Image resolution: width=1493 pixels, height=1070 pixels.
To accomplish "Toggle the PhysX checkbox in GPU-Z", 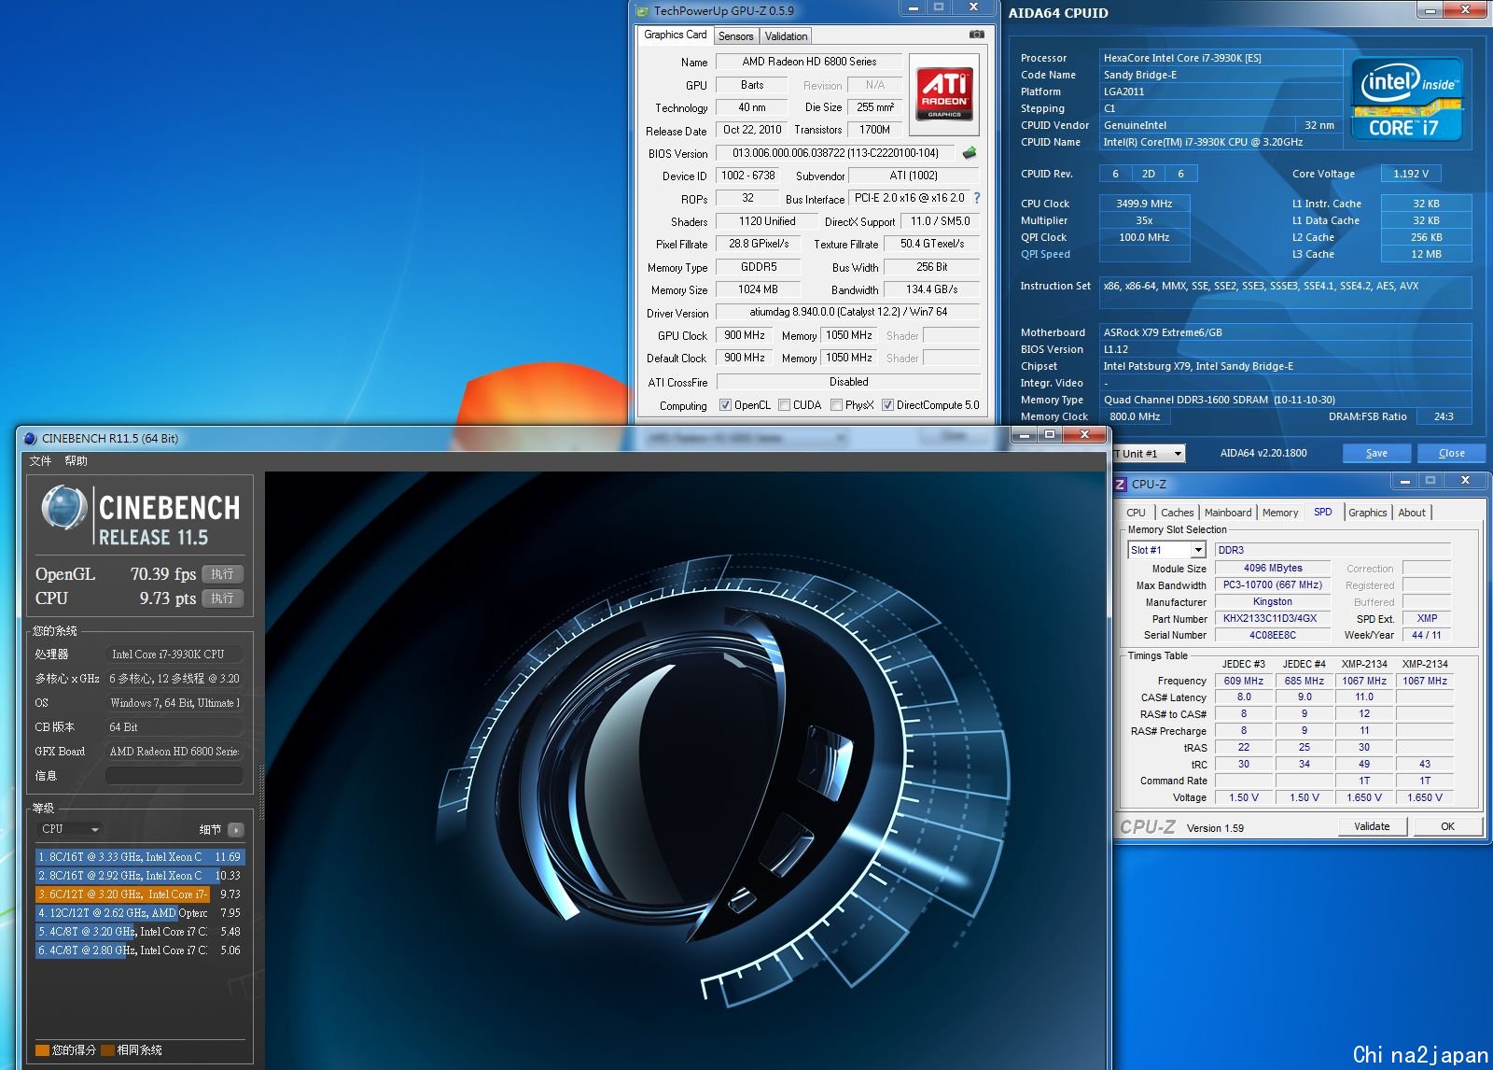I will 836,405.
